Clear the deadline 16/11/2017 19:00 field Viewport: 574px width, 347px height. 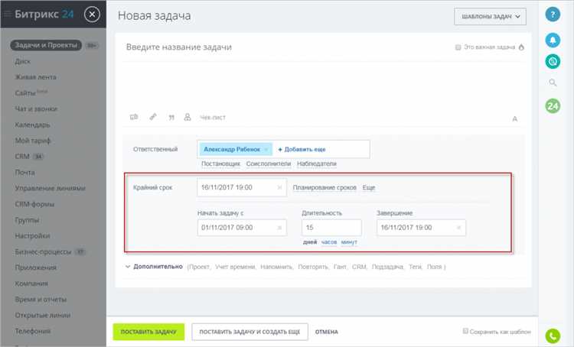pos(279,187)
